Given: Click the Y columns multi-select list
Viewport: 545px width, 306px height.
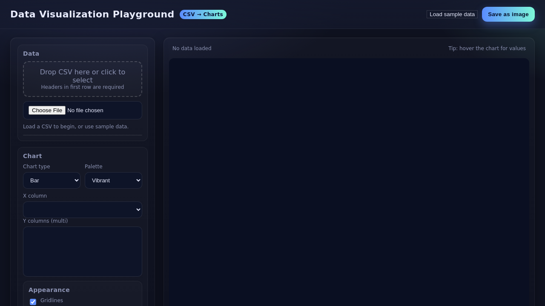Looking at the screenshot, I should [x=83, y=252].
